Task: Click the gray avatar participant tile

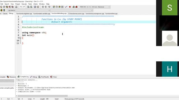Action: [170, 38]
